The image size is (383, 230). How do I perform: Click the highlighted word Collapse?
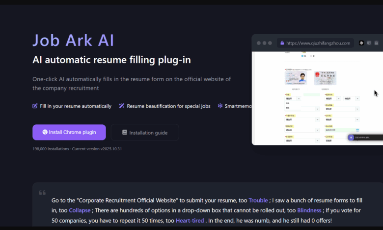pyautogui.click(x=80, y=210)
